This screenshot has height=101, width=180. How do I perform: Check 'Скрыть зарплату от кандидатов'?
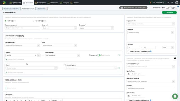(128, 51)
